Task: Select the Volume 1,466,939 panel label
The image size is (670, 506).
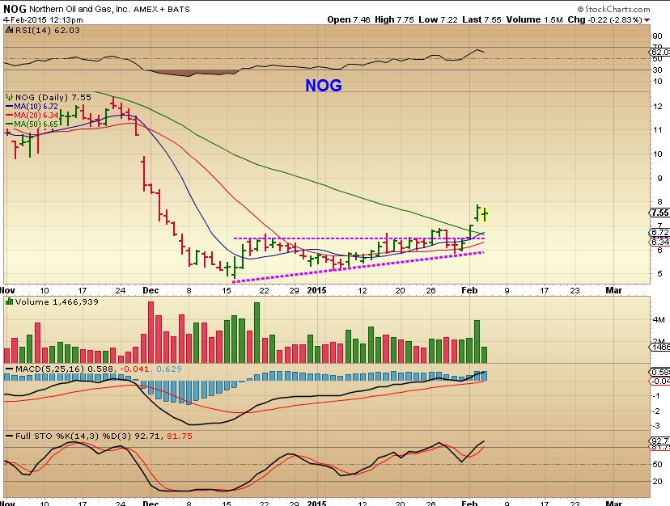Action: point(57,301)
